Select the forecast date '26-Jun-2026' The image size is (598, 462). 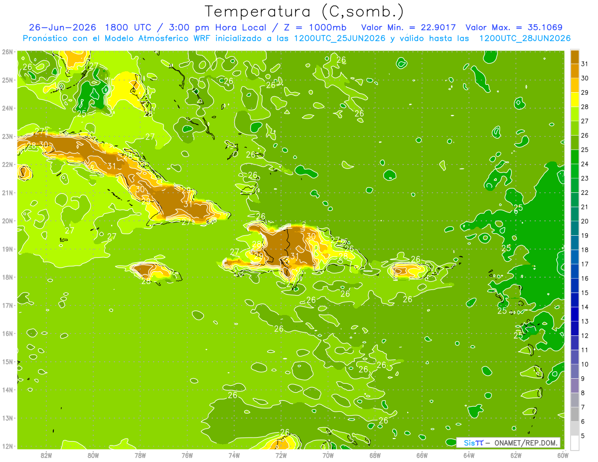pos(62,27)
